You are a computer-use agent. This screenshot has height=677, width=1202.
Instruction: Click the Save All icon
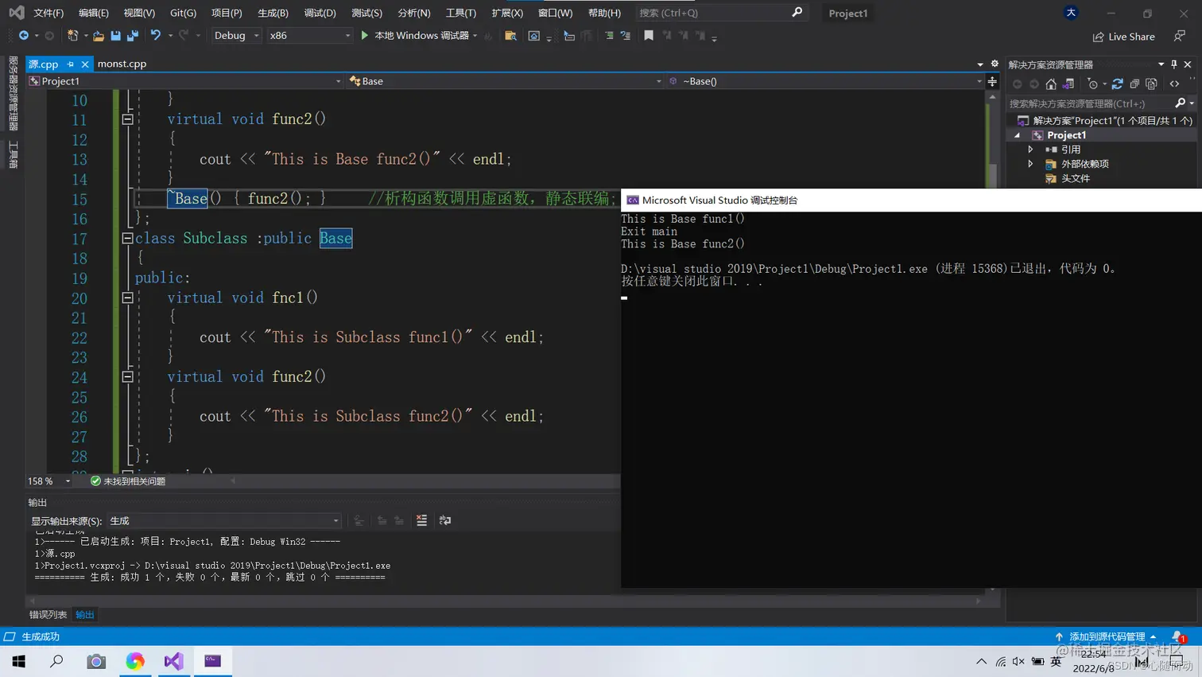click(x=133, y=36)
